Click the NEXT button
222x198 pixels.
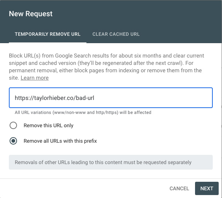[206, 188]
